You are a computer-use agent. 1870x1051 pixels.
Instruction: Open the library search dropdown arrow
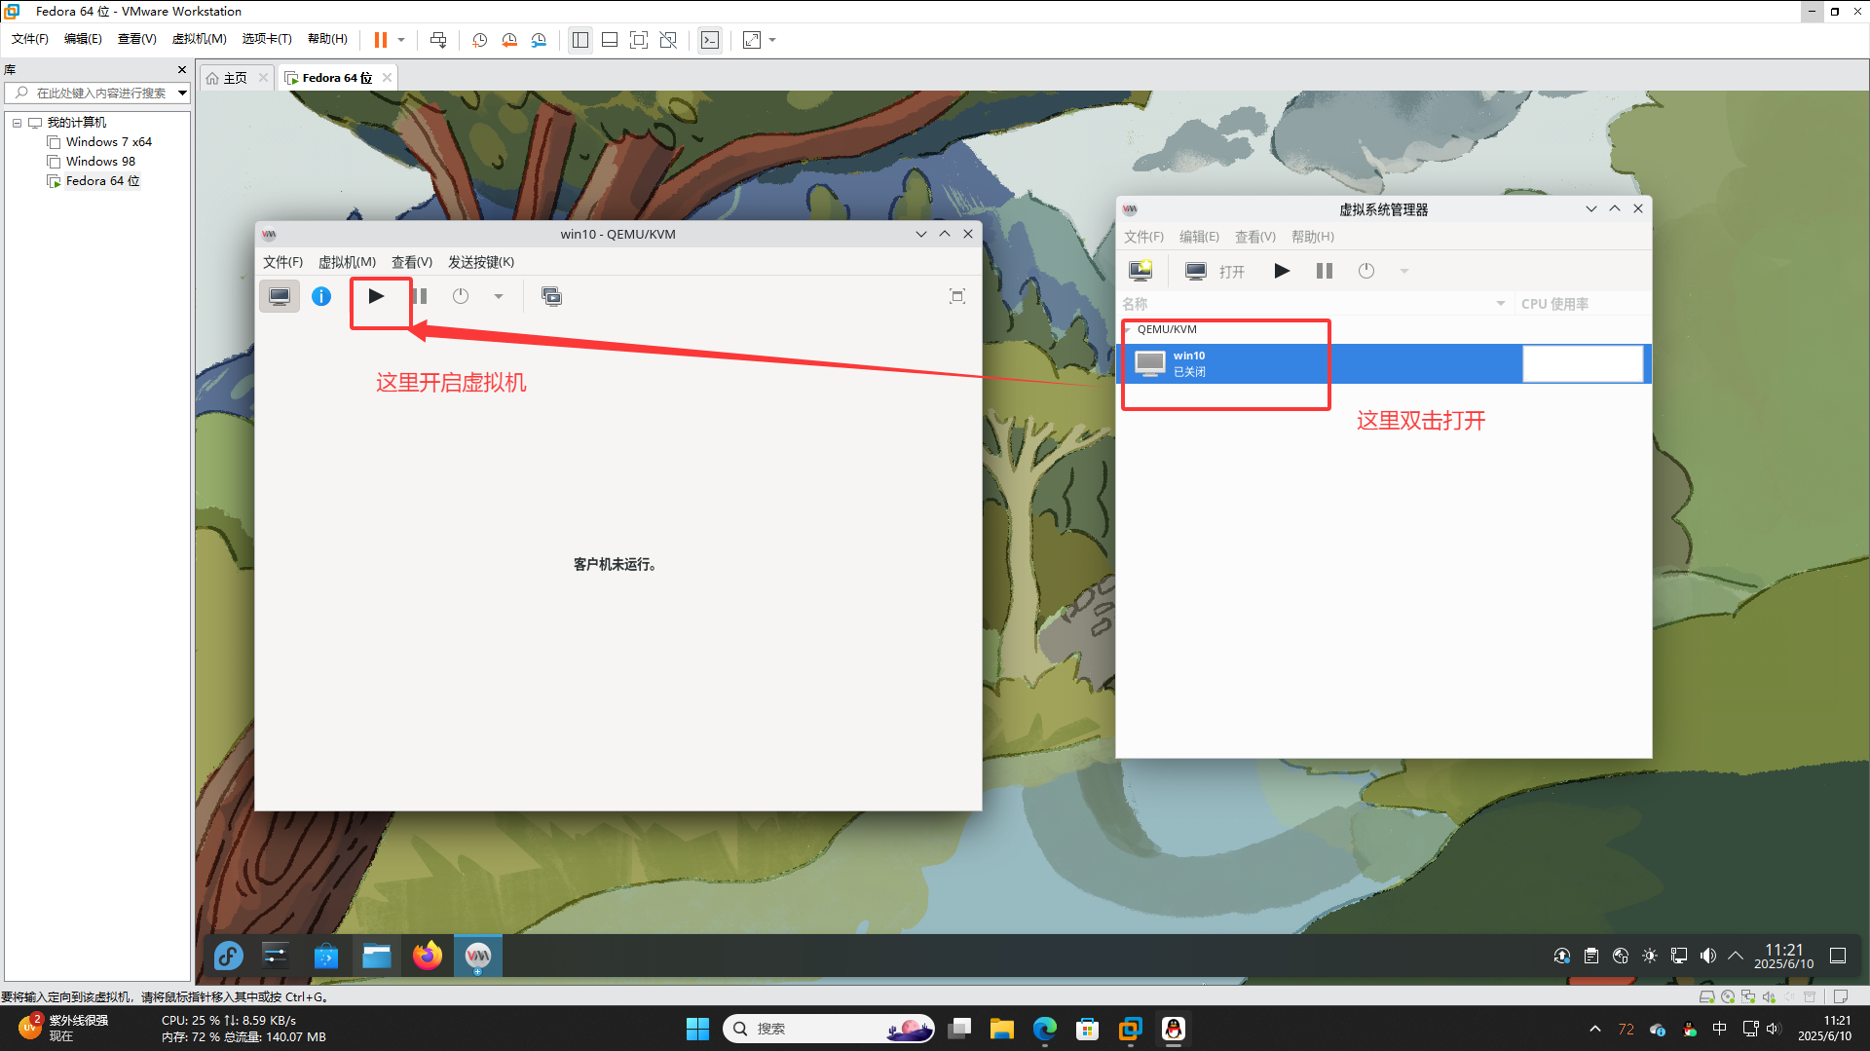pos(182,93)
